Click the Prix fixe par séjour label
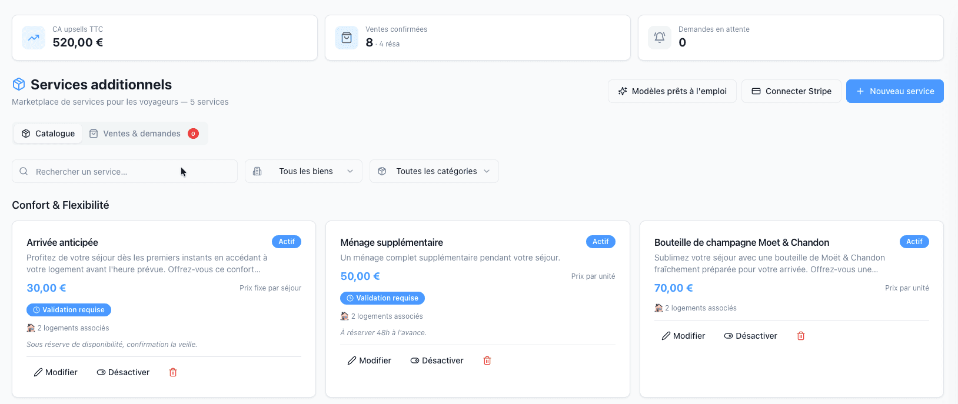Viewport: 958px width, 404px height. (x=271, y=288)
